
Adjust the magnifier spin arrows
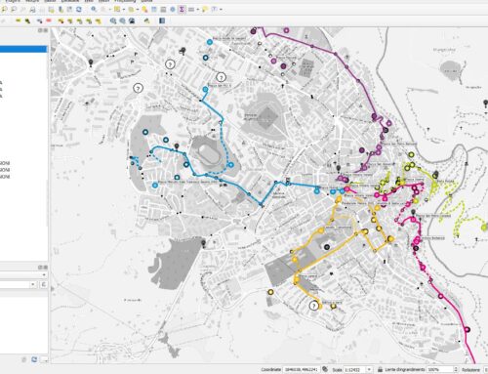click(456, 370)
